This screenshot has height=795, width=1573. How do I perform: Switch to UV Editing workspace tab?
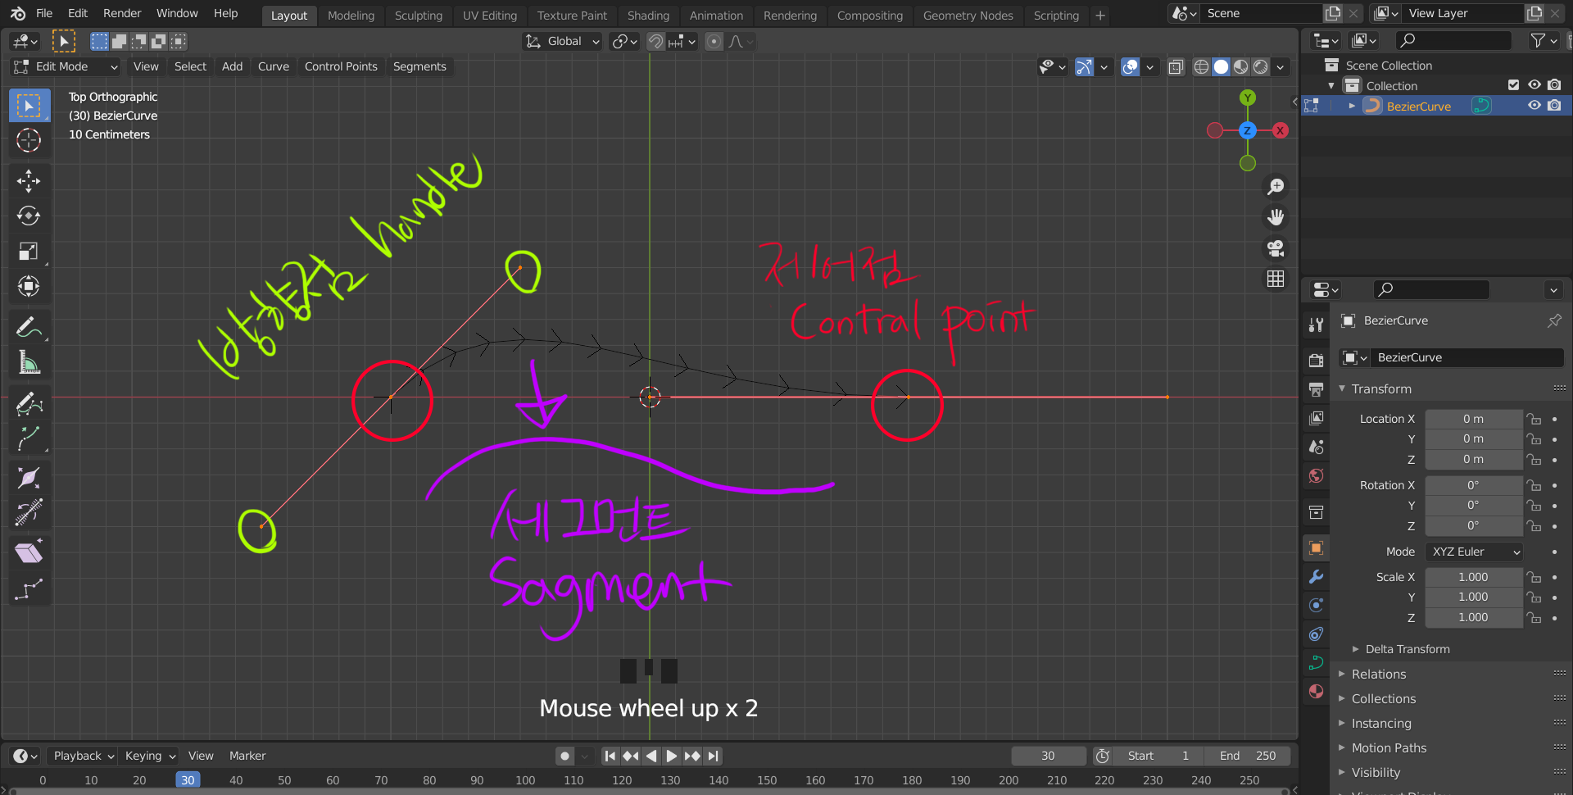point(489,15)
